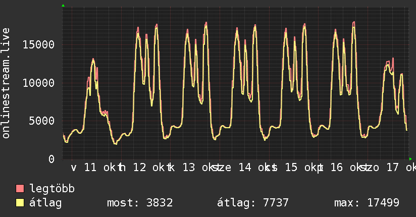Image resolution: width=416 pixels, height=217 pixels.
Task: Click the max: 17499 statistic
Action: tap(367, 203)
